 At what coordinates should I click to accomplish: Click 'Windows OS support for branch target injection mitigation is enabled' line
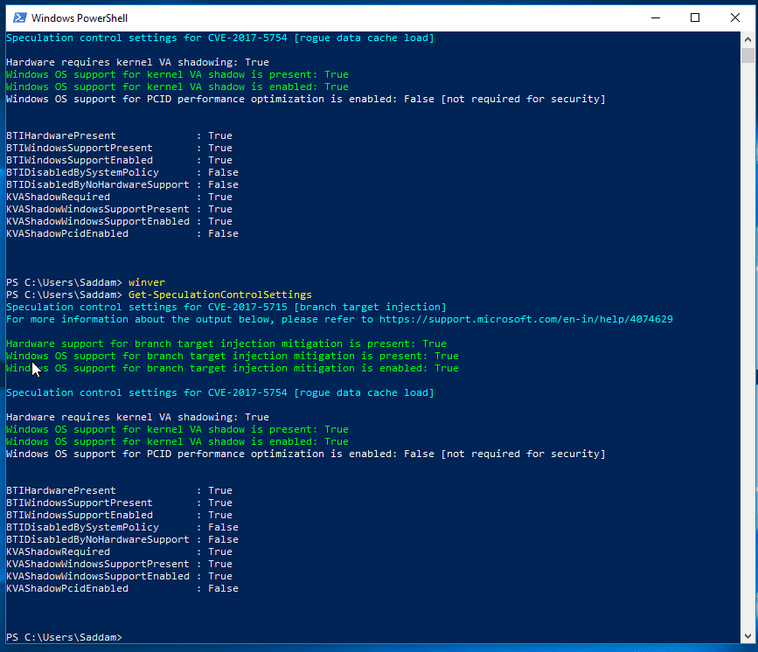(x=233, y=368)
